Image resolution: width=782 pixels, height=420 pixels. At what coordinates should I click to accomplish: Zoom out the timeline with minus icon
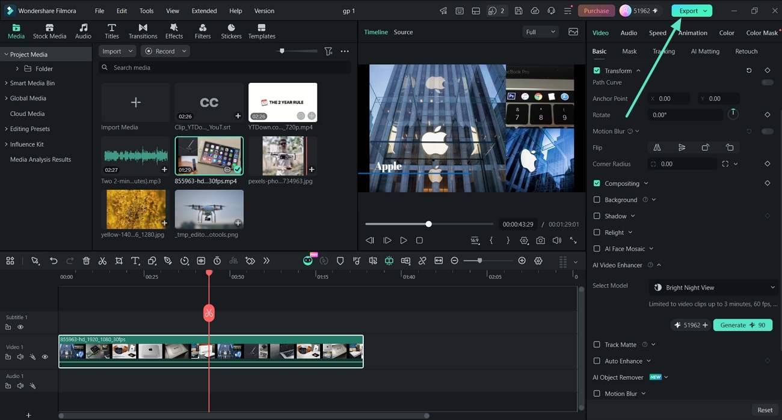point(455,261)
